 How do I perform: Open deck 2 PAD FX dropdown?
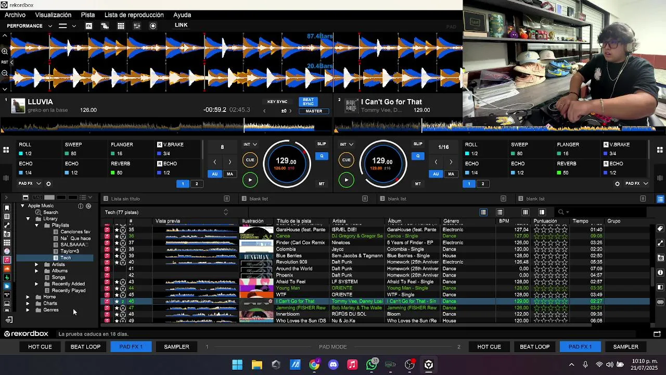coord(636,184)
